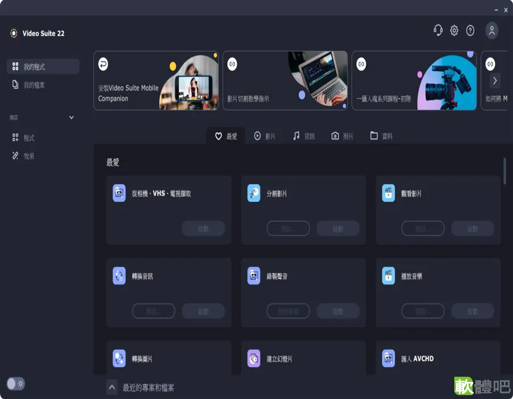
Task: Click the 建立幻燈片 slideshow icon
Action: coord(254,359)
